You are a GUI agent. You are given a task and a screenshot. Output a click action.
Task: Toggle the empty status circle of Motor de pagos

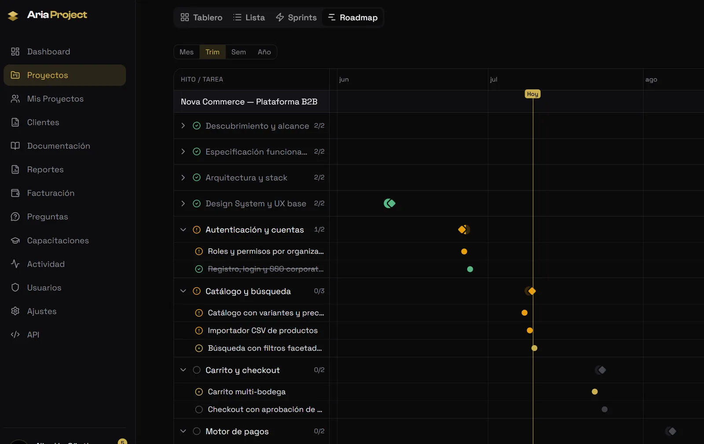click(x=197, y=431)
